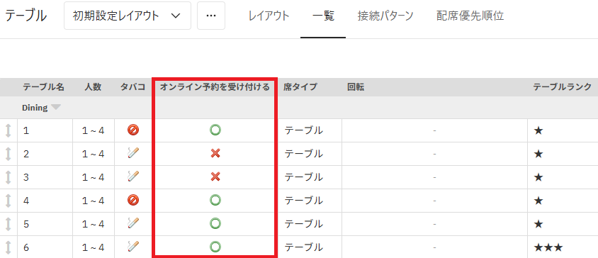The height and width of the screenshot is (258, 598).
Task: Click the reorder handle for table 3
Action: 9,177
